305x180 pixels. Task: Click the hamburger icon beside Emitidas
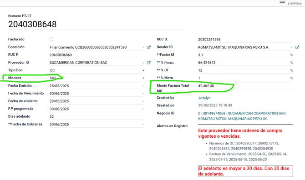tap(282, 3)
